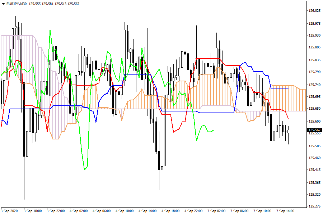Click the 125.415 price scale label
Screen dimensions: 323x215
click(314, 169)
